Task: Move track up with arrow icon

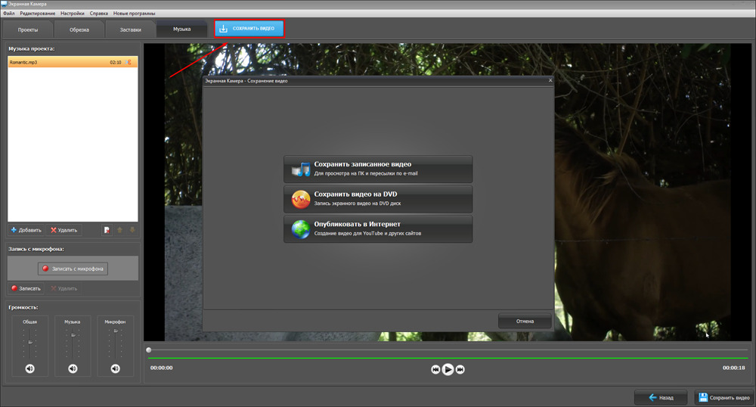Action: tap(120, 230)
